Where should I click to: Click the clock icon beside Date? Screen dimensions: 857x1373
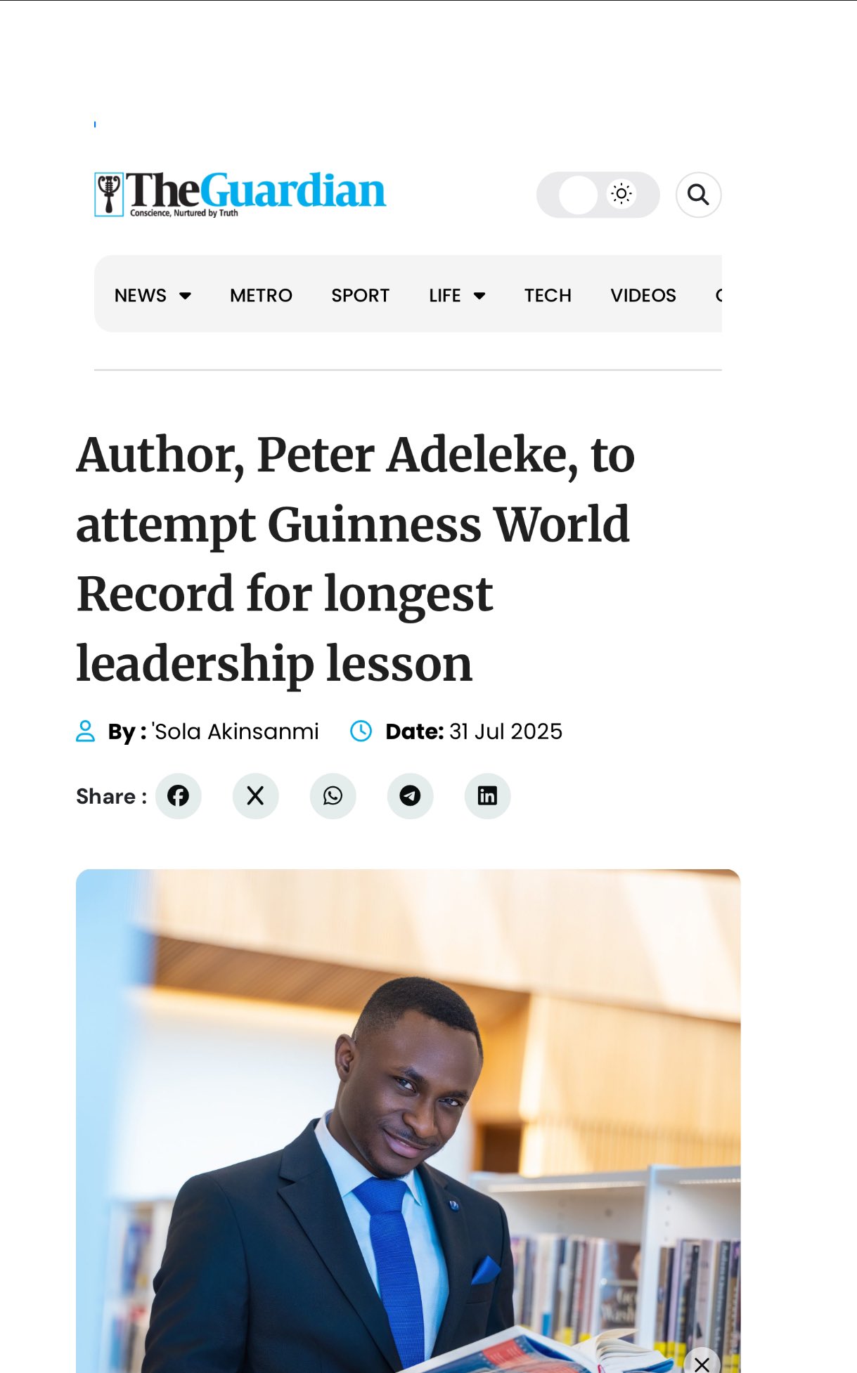pyautogui.click(x=361, y=731)
